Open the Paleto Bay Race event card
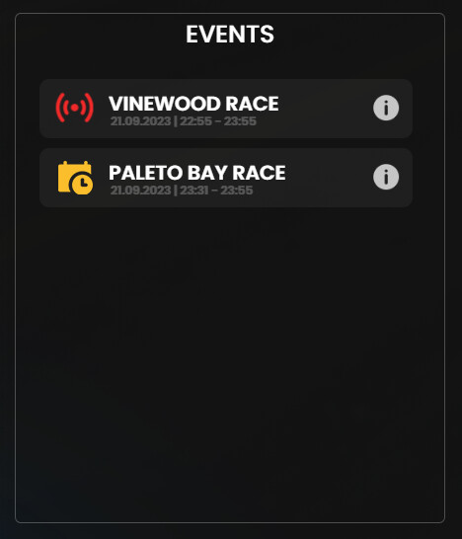This screenshot has height=539, width=462. [226, 178]
